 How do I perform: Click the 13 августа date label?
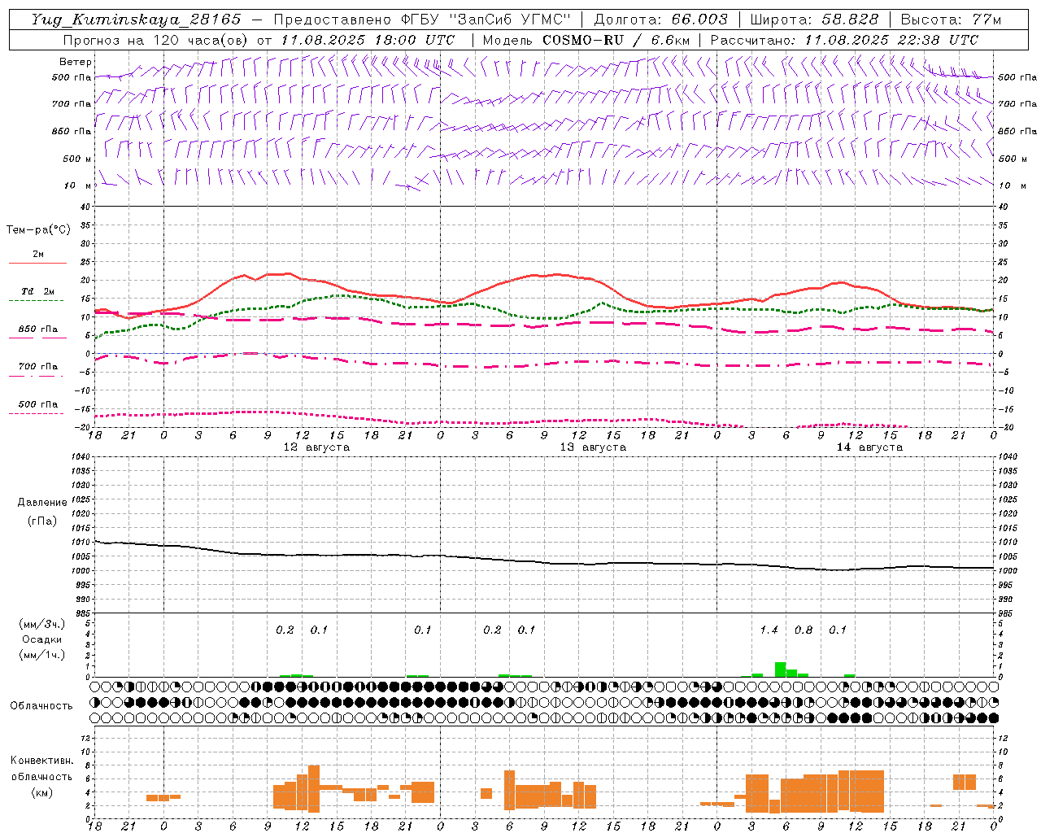[x=593, y=447]
